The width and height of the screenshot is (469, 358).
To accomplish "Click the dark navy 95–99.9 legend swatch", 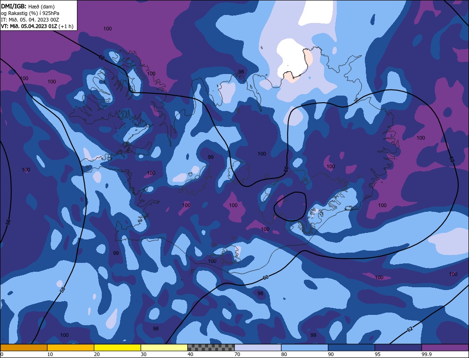I will click(398, 347).
